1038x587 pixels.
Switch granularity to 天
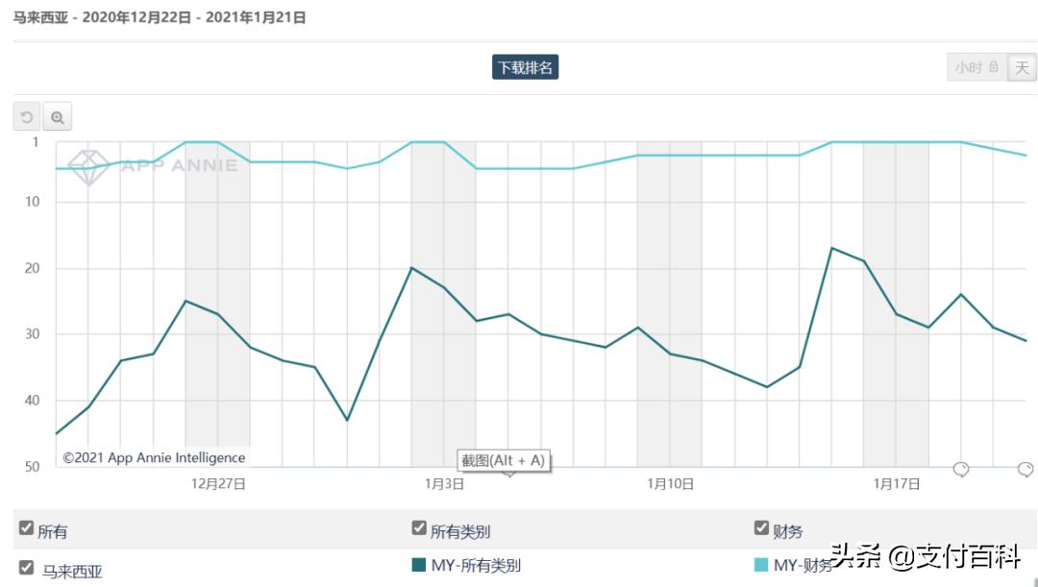tap(1022, 67)
